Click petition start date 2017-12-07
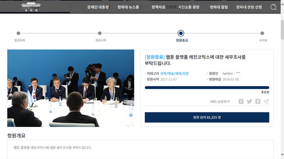284x159 pixels. [x=168, y=79]
